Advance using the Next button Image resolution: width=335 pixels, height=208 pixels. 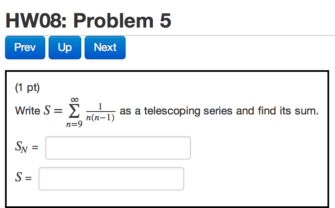(105, 48)
